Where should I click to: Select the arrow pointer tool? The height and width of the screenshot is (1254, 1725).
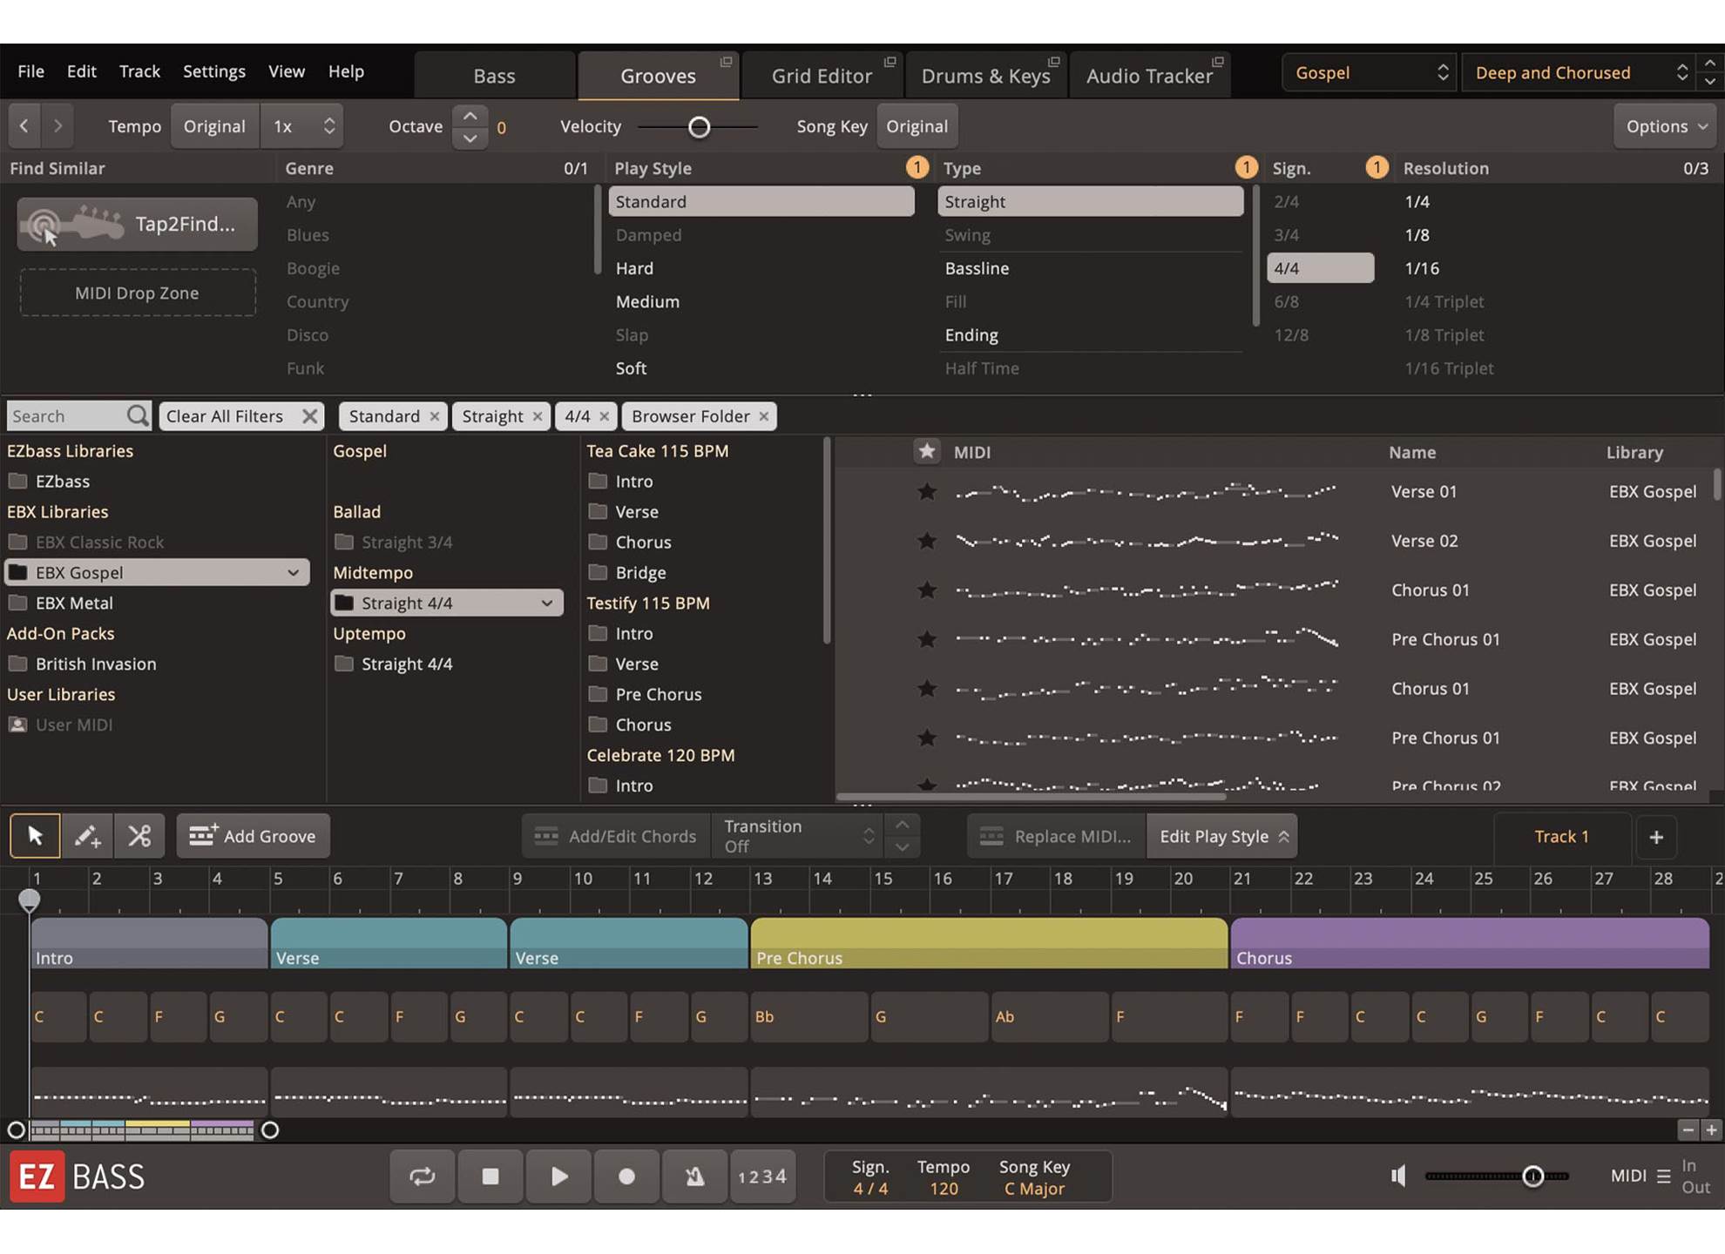tap(35, 836)
